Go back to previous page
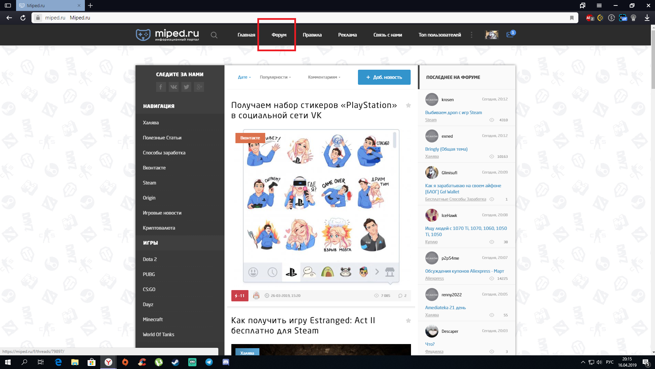The height and width of the screenshot is (369, 655). pyautogui.click(x=9, y=18)
